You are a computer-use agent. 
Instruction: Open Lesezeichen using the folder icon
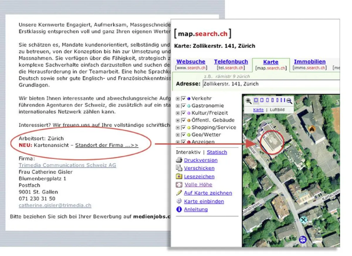coord(179,176)
